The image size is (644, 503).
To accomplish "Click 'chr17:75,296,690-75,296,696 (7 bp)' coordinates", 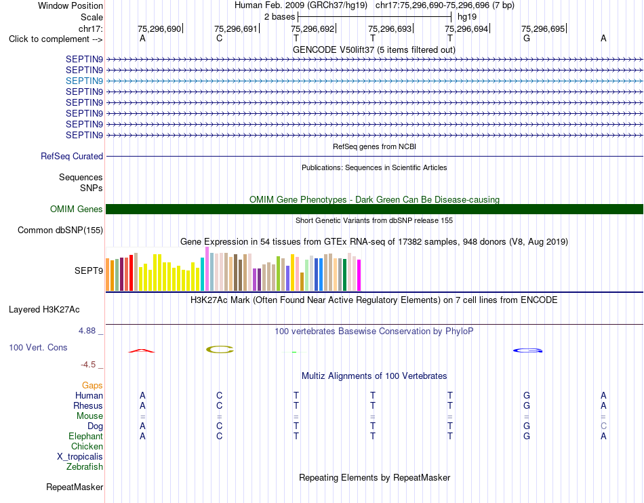I will [445, 5].
